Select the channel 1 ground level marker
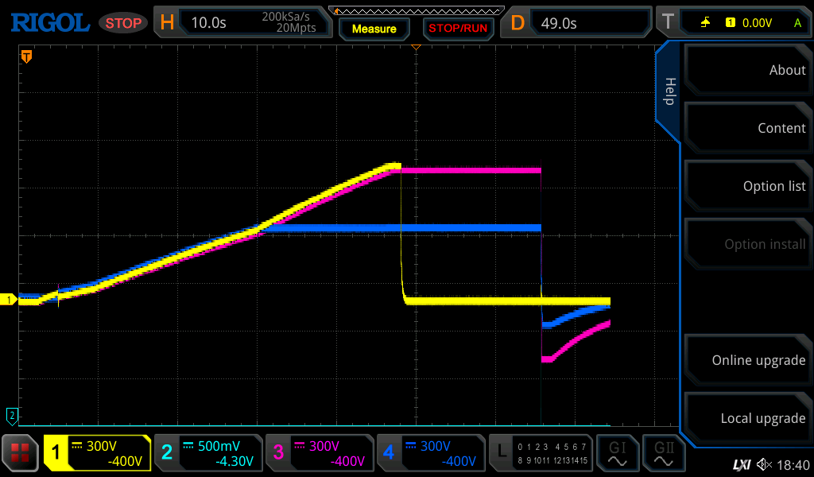Image resolution: width=814 pixels, height=477 pixels. (x=10, y=300)
